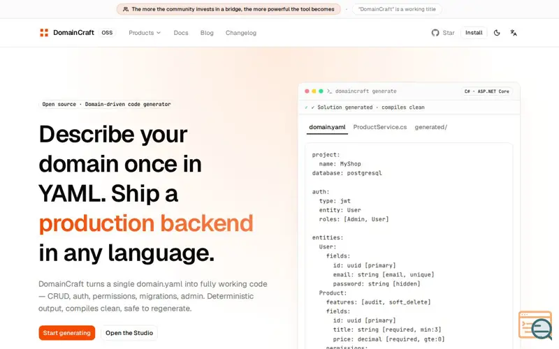559x349 pixels.
Task: Open the language translation icon
Action: [x=514, y=33]
